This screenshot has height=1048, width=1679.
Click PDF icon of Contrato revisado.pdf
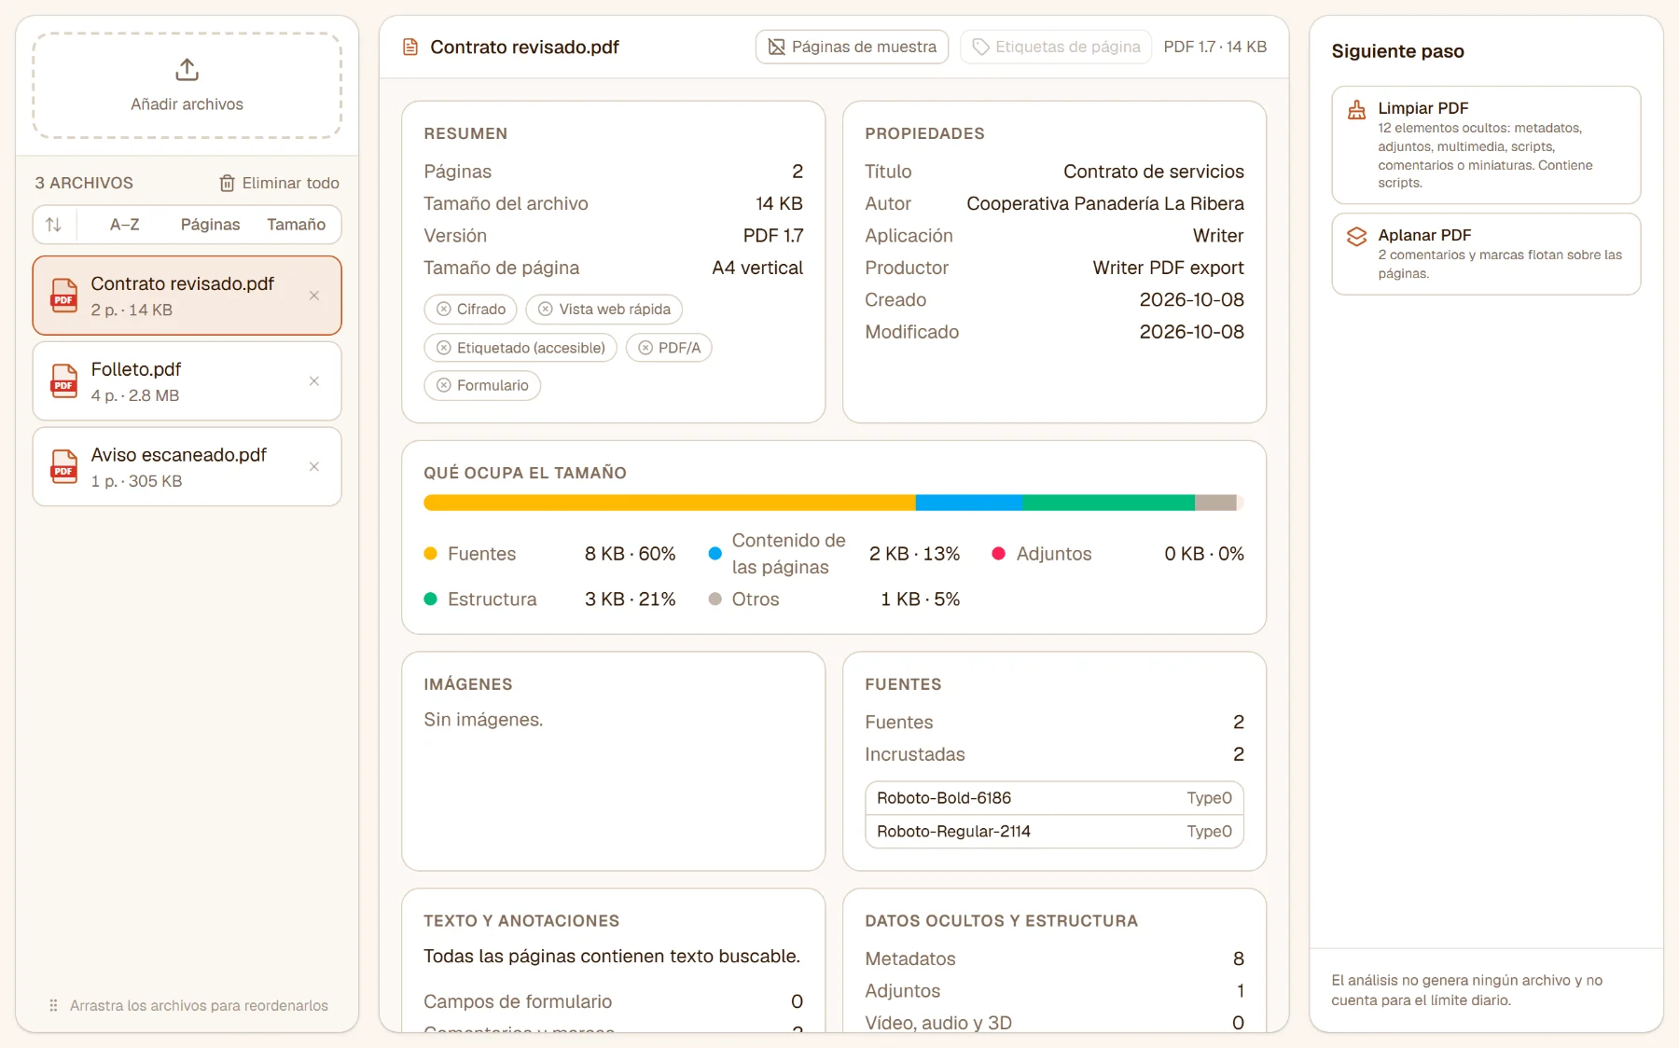coord(63,296)
